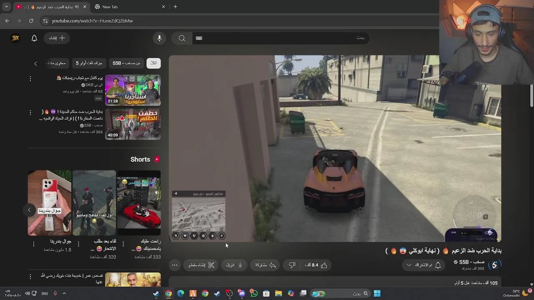Grab the page vertical scrollbar

(x=531, y=96)
